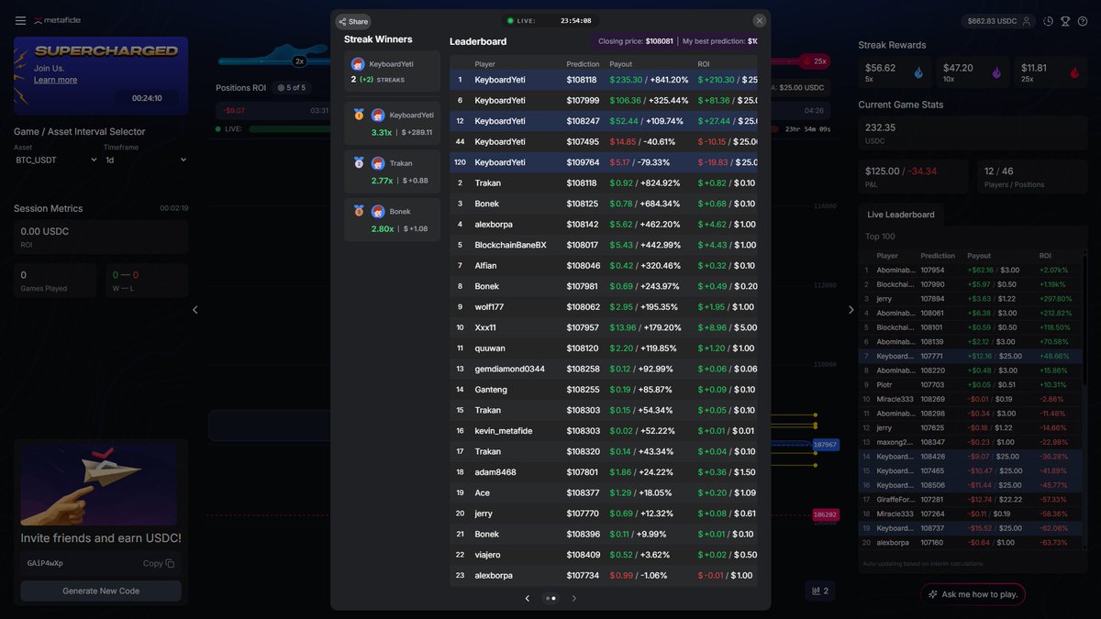This screenshot has height=619, width=1101.
Task: Toggle the left panel collapse arrow
Action: pos(195,309)
